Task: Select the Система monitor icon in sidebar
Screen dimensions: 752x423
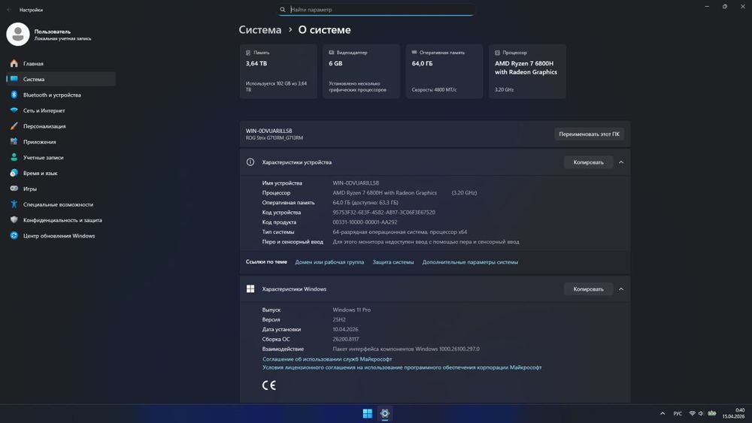Action: point(14,79)
